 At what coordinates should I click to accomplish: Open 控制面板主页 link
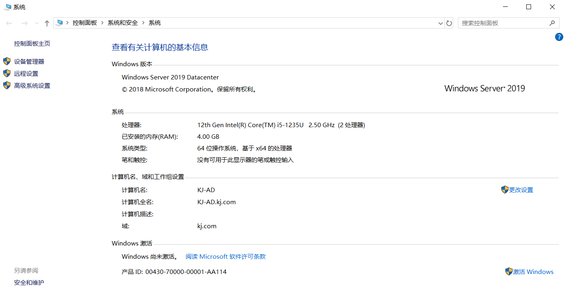point(32,43)
